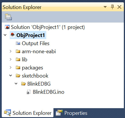This screenshot has height=118, width=125.
Task: Select the Solution Explorer bottom tab
Action: pos(28,113)
